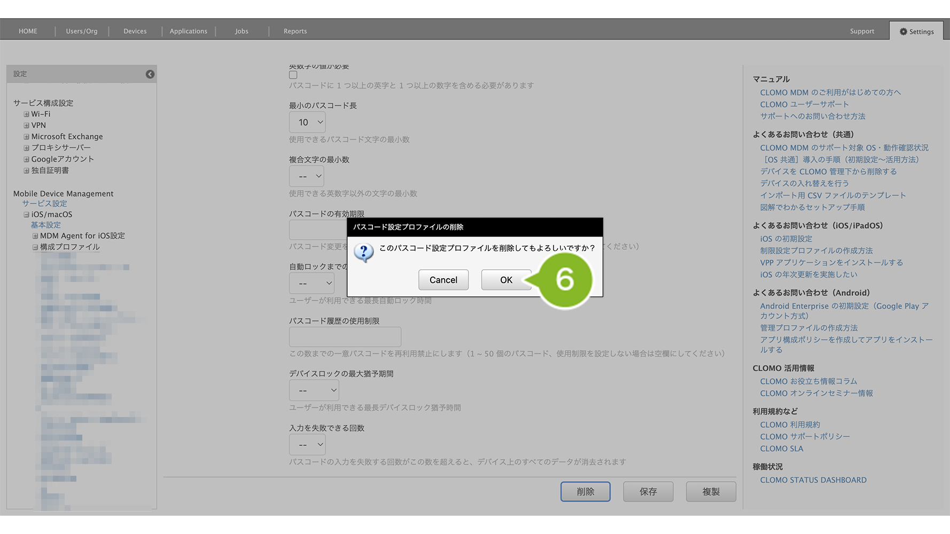Expand Microsoft Exchange plus icon
The image size is (950, 534).
click(x=26, y=137)
